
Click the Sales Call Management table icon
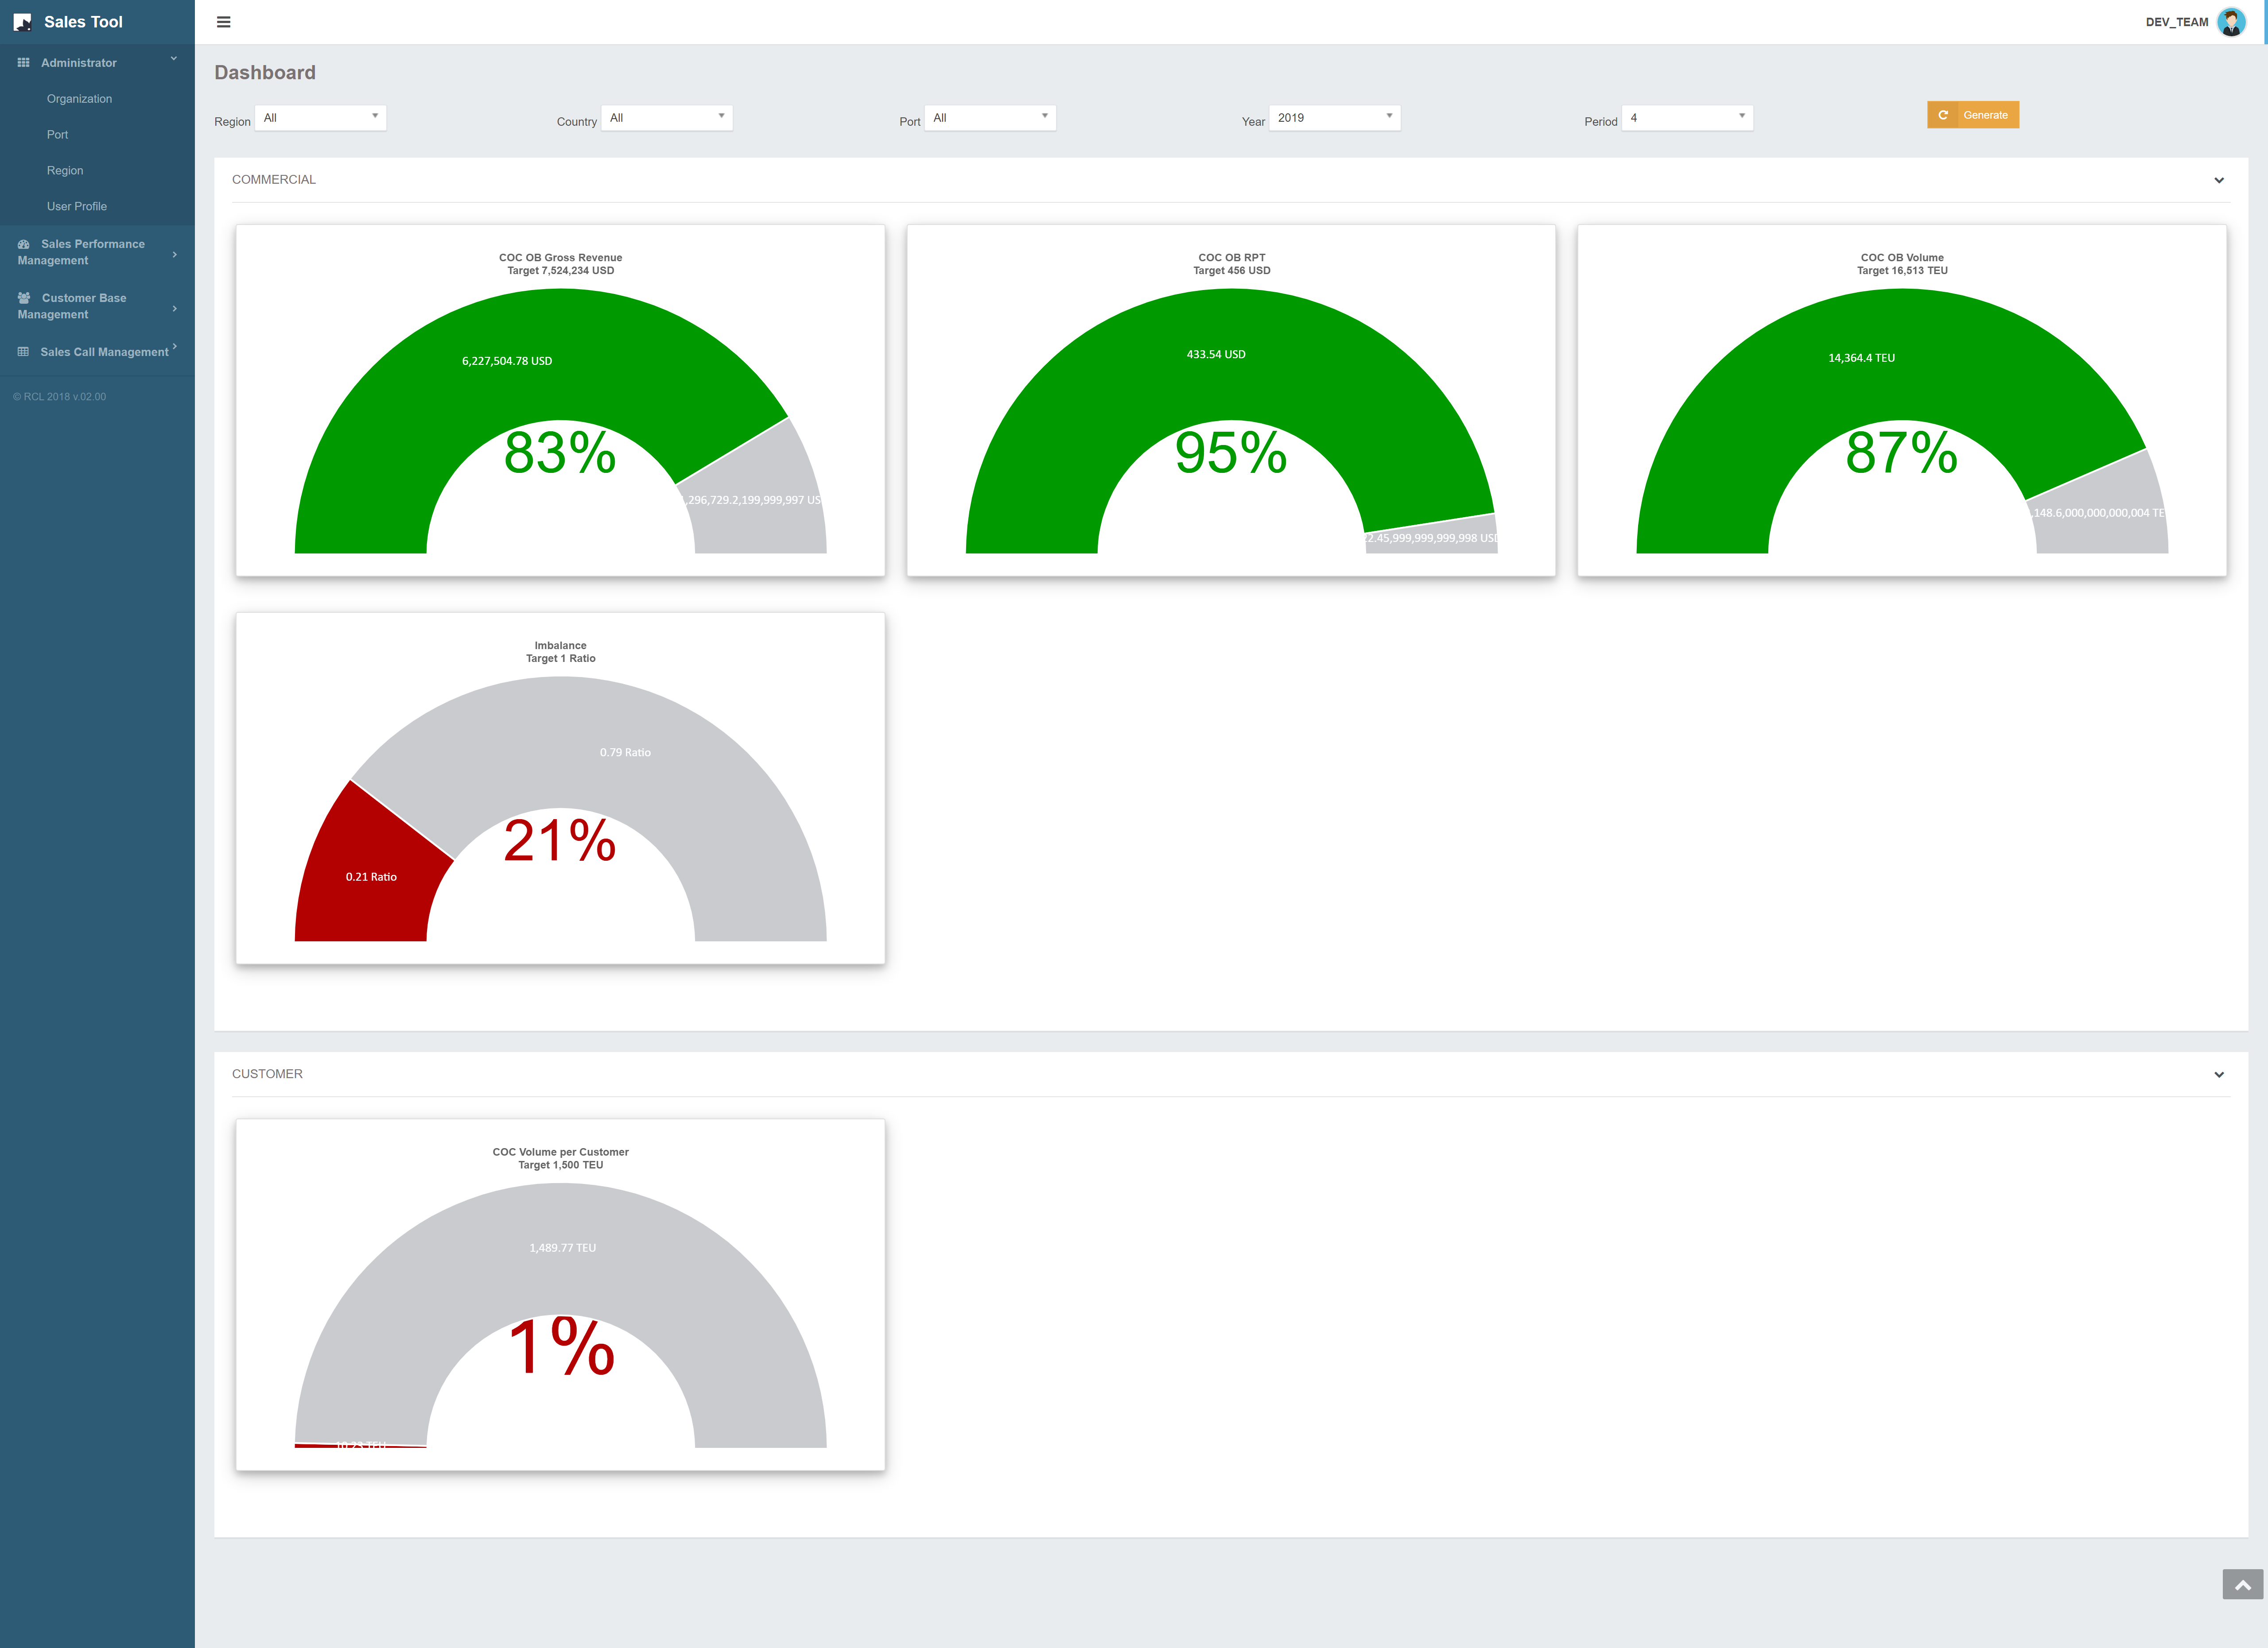point(23,352)
